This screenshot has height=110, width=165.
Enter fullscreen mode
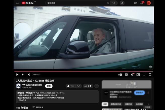pyautogui.click(x=150, y=75)
